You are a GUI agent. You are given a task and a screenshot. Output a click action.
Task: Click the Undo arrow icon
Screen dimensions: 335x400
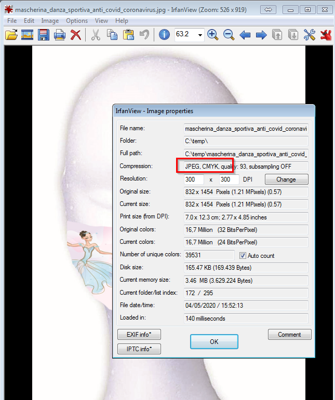coord(144,35)
